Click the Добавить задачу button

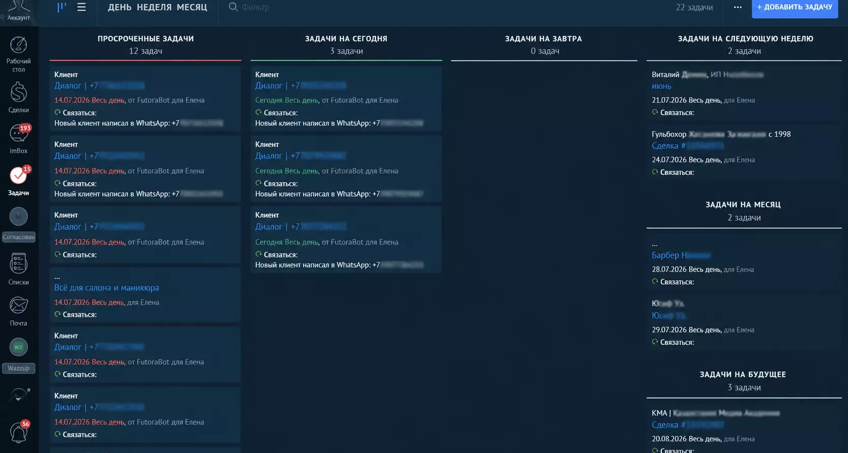click(795, 7)
